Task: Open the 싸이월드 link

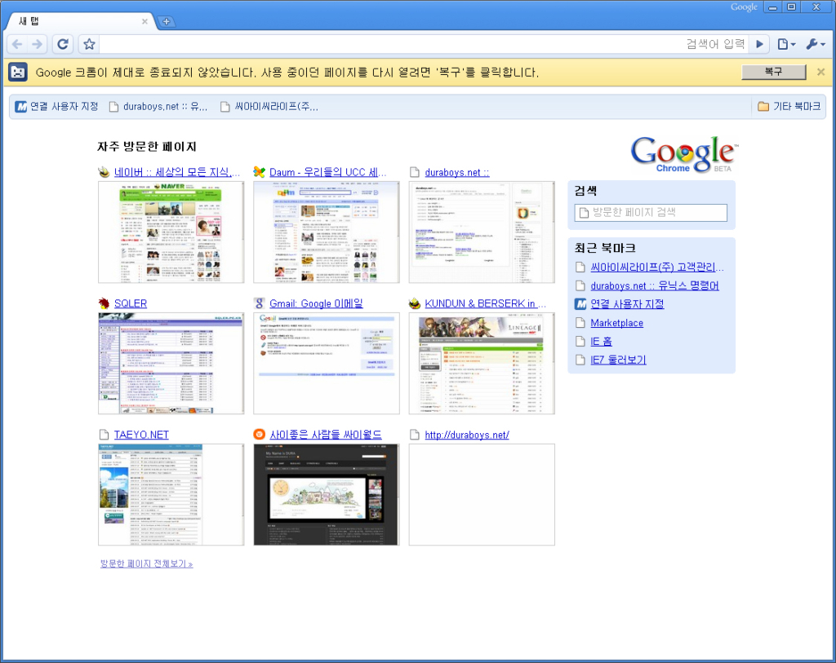Action: [x=325, y=435]
